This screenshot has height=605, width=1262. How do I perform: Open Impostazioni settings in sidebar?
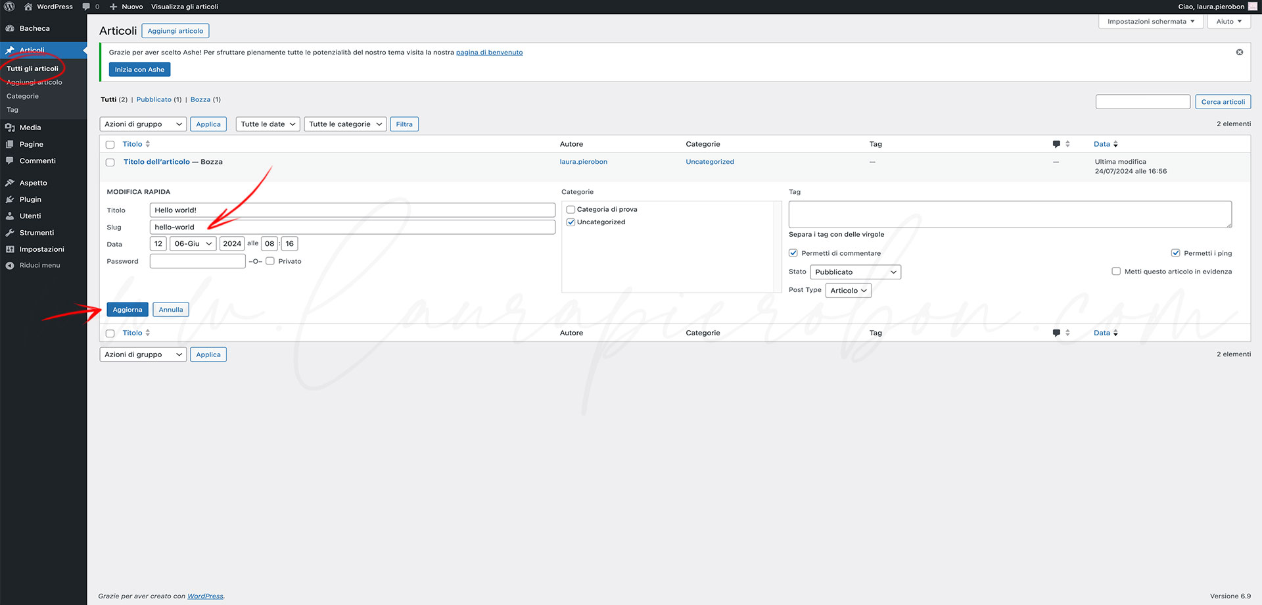[41, 249]
